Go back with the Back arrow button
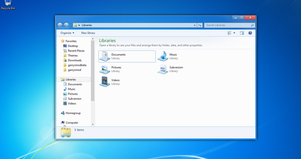The height and width of the screenshot is (159, 301). pos(60,25)
